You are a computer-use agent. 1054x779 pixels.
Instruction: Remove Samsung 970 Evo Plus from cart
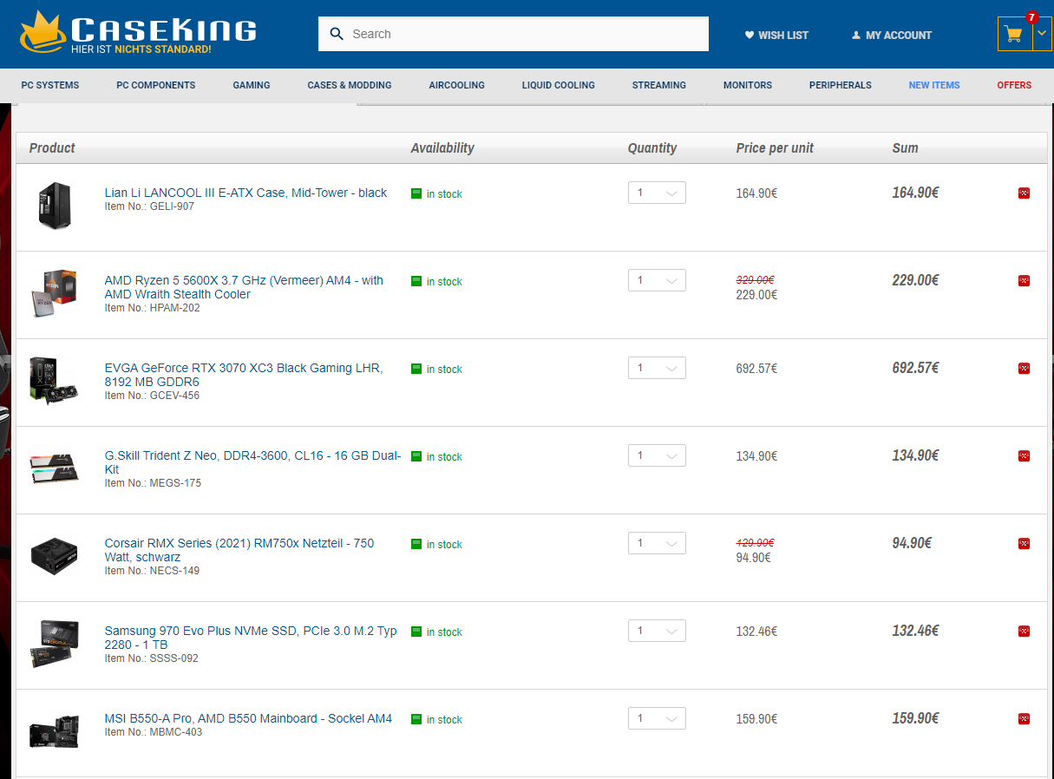1024,631
